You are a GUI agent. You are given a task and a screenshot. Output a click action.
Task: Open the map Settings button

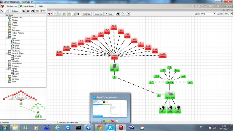tap(87, 14)
